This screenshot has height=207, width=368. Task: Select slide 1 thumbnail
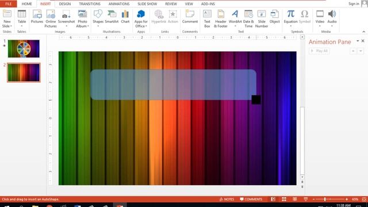pyautogui.click(x=24, y=48)
